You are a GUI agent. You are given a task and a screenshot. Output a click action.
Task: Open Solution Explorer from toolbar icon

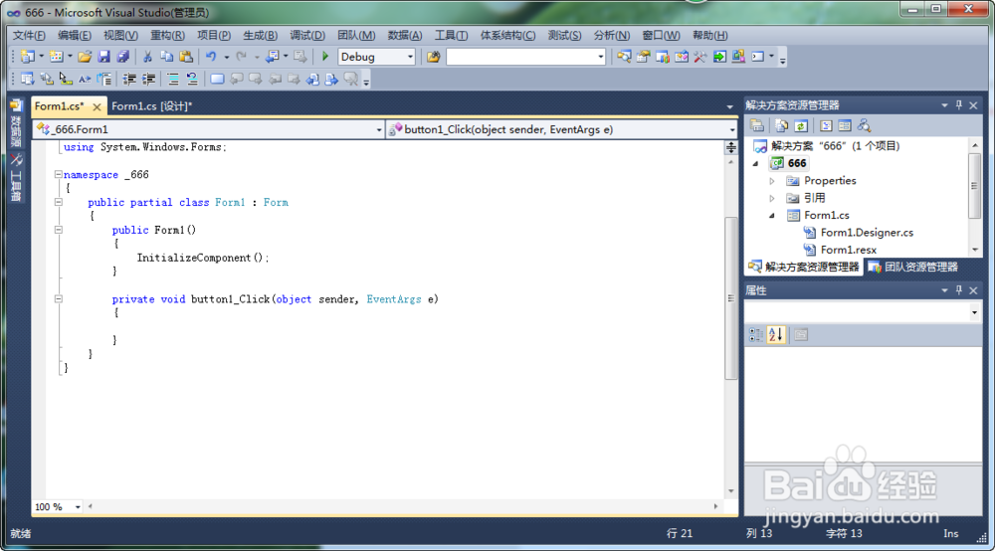tap(624, 57)
